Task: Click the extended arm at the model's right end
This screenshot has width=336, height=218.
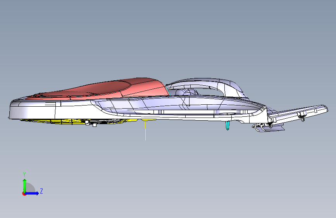Action: (298, 114)
